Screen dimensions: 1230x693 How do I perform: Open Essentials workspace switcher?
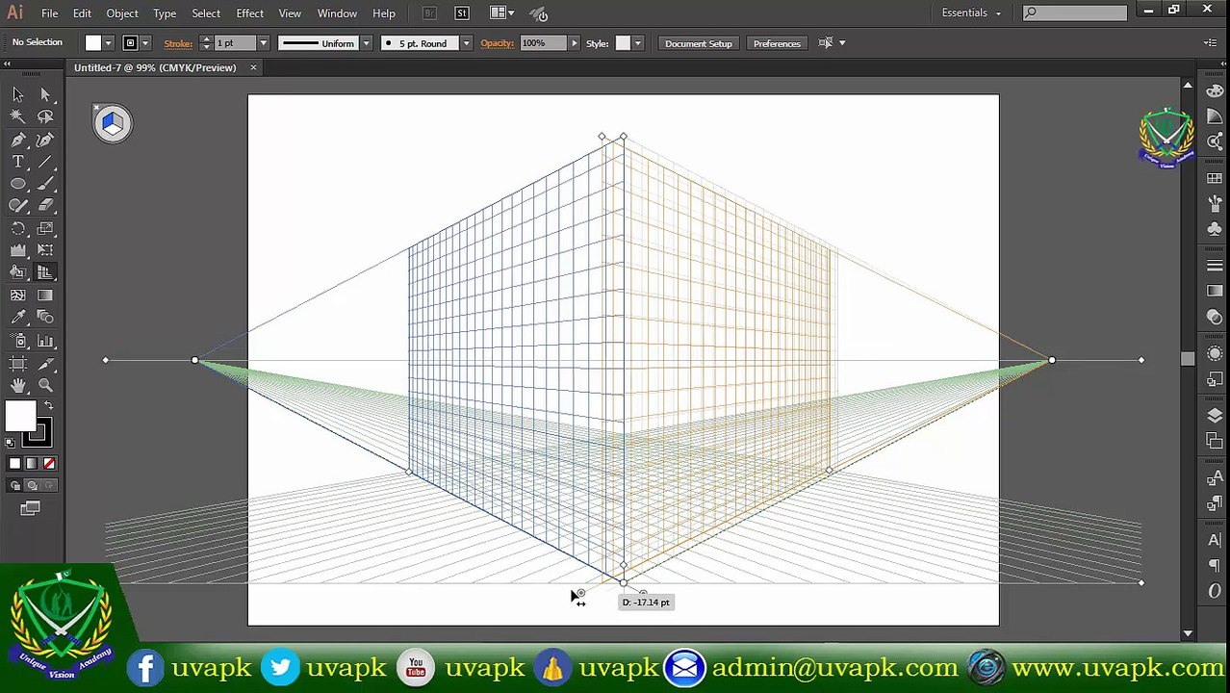tap(971, 13)
